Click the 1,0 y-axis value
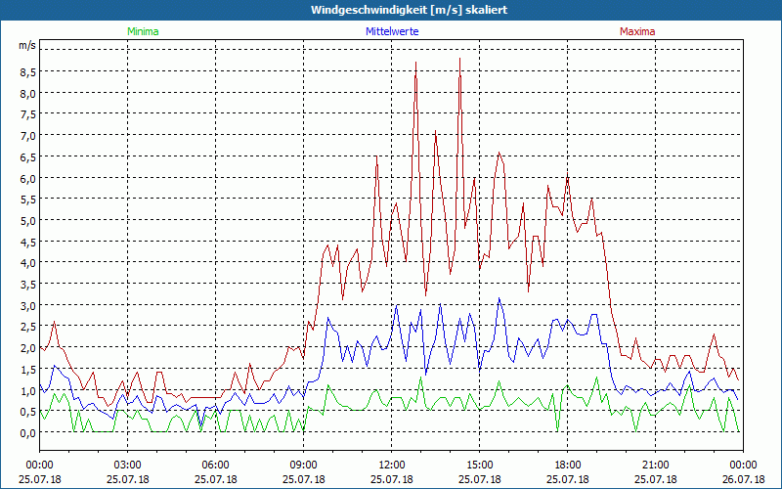Screen dimensions: 782x489 [x=27, y=390]
